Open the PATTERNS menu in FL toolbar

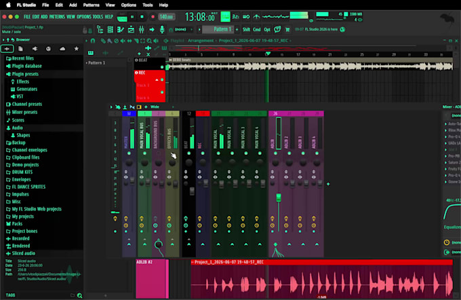(57, 16)
